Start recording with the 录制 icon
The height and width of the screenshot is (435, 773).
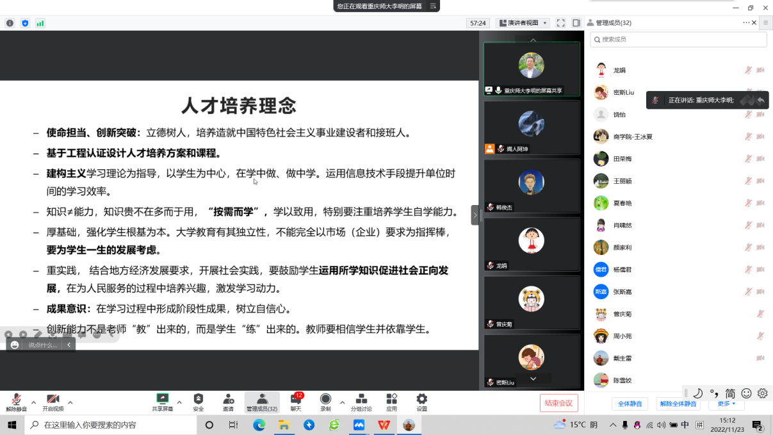tap(325, 402)
